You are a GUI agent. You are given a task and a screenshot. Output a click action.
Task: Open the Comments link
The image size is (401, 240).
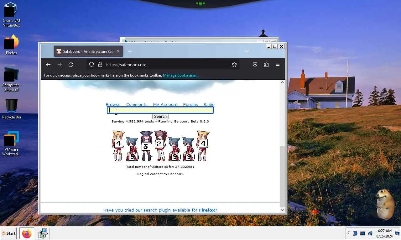click(x=137, y=104)
